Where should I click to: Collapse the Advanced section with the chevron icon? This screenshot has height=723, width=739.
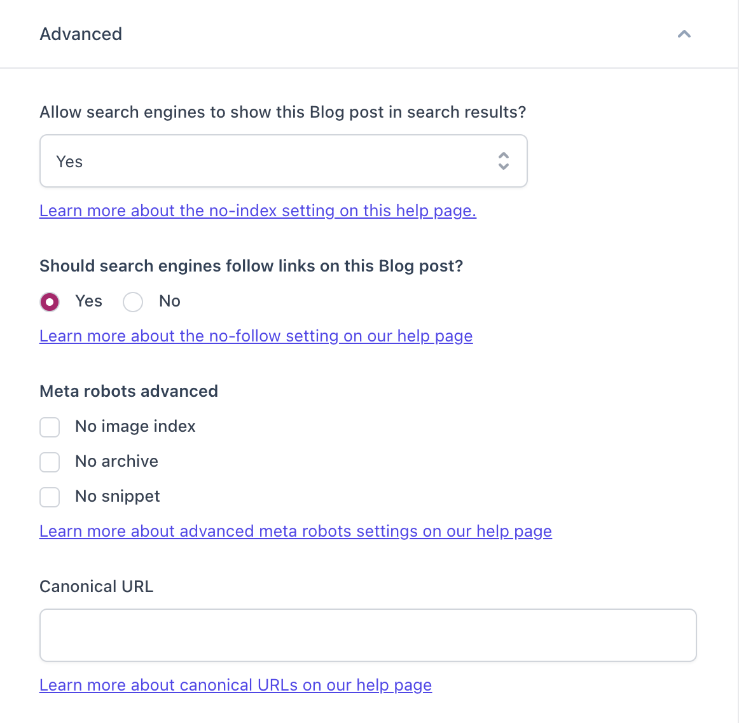pos(684,34)
